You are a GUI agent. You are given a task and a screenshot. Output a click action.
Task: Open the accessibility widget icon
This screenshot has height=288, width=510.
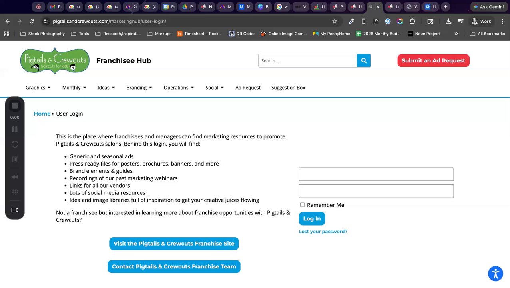[x=496, y=274]
